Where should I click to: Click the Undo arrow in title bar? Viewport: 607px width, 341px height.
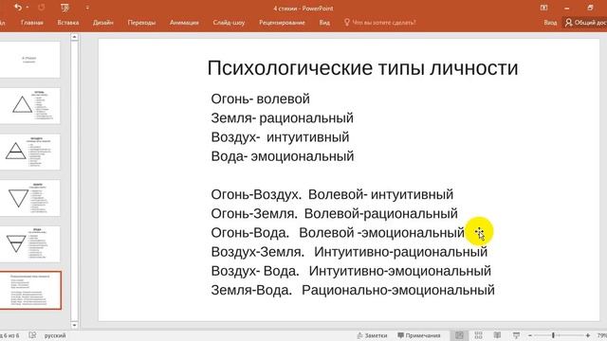coord(17,8)
